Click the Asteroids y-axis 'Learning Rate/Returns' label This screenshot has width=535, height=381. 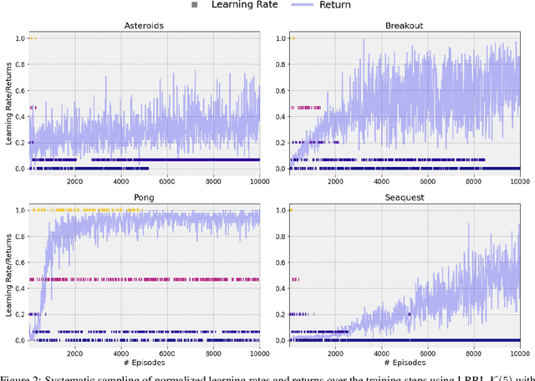7,104
